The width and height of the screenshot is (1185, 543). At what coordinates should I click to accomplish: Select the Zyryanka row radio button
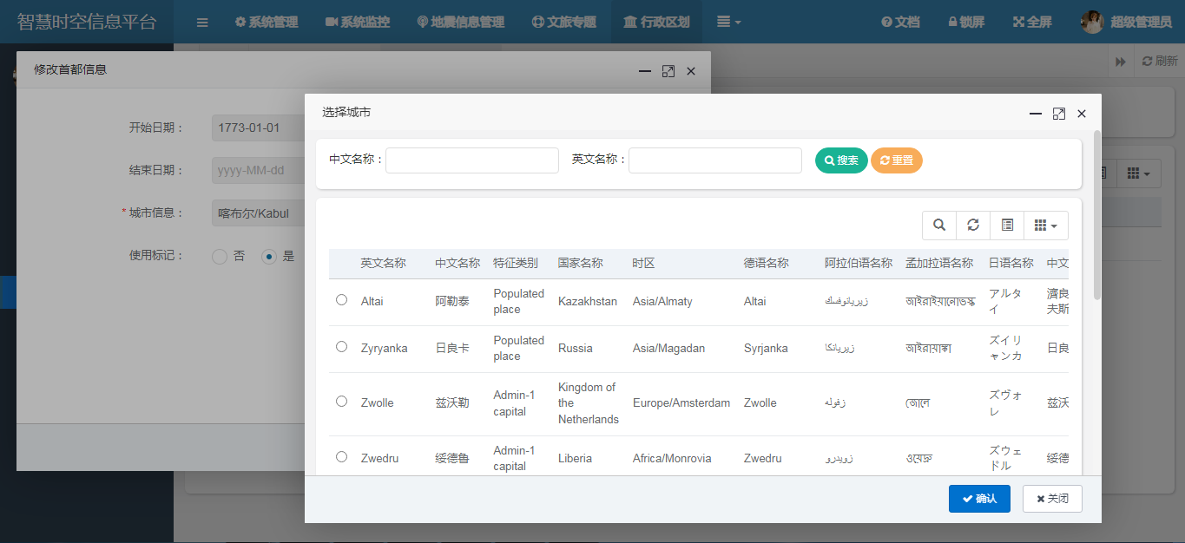tap(341, 346)
